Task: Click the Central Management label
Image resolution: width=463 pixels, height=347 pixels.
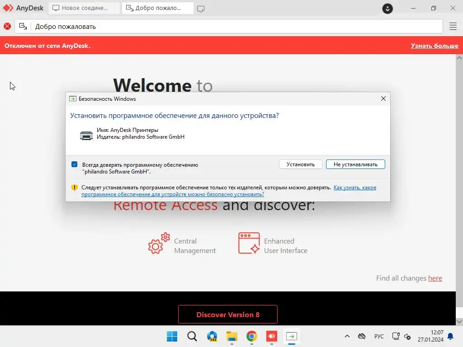Action: coord(195,246)
